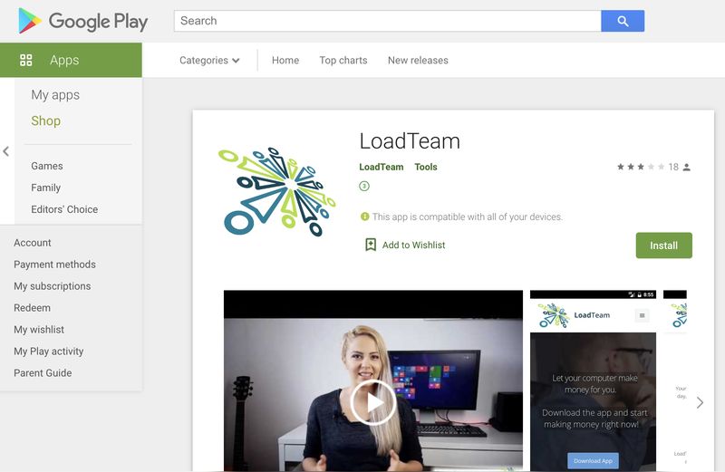Click the Apps grid icon
This screenshot has height=472, width=725.
click(26, 60)
